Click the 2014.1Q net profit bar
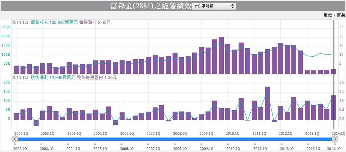Image resolution: width=346 pixels, height=152 pixels. click(x=333, y=108)
